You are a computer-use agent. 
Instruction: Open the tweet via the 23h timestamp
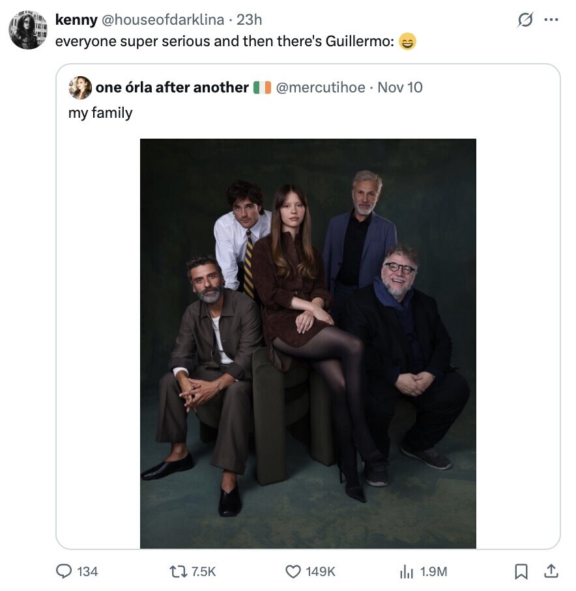(x=250, y=20)
